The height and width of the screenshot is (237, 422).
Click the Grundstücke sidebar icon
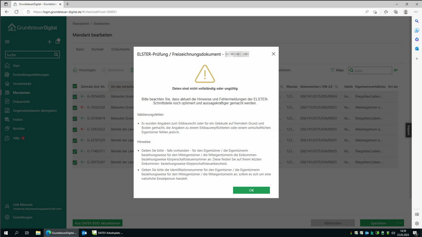[x=7, y=84]
